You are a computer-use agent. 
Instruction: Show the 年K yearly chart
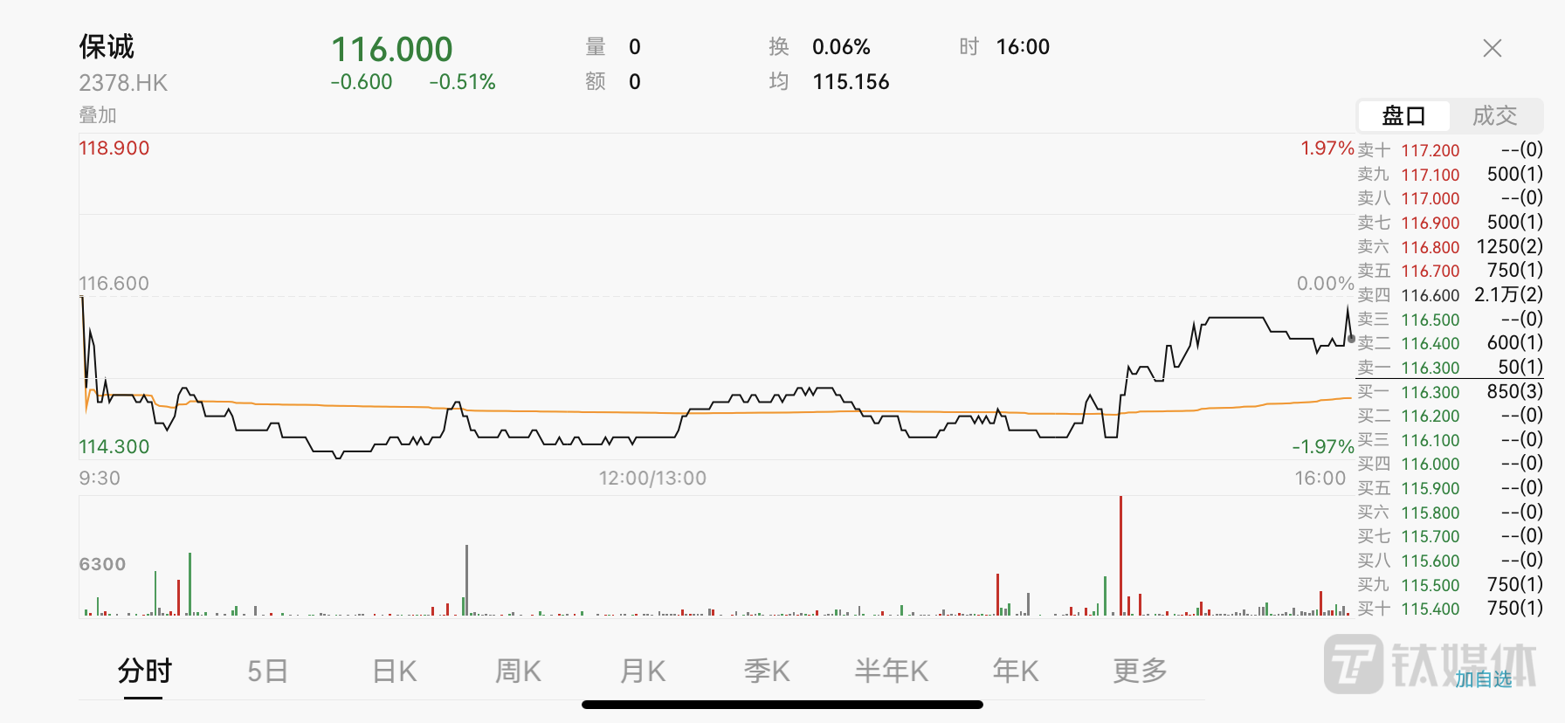[x=1016, y=671]
